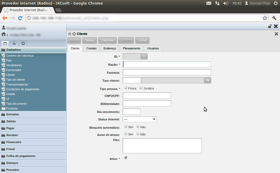
Task: Open the Status internet dropdown
Action: [140, 119]
